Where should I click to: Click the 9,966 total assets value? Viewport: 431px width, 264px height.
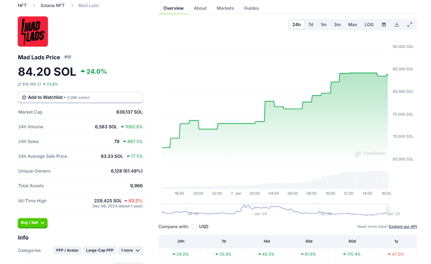coord(136,186)
